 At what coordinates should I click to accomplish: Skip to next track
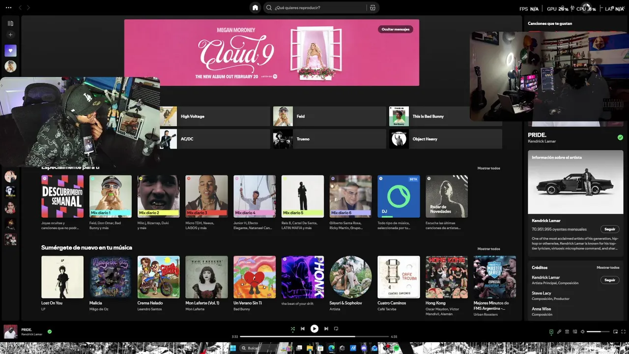326,328
